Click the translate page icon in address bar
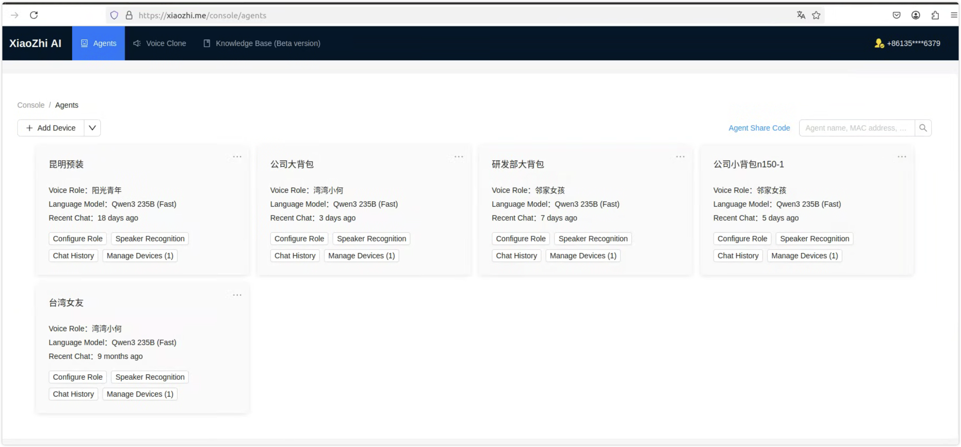 point(801,15)
